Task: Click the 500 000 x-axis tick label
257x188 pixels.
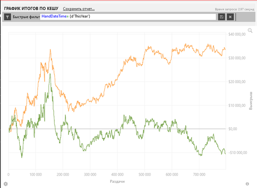Action: 145,174
